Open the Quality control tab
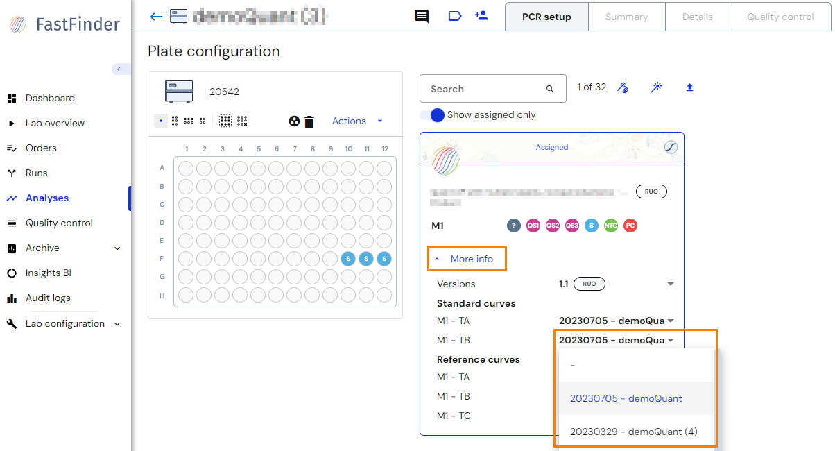The height and width of the screenshot is (451, 835). click(781, 17)
